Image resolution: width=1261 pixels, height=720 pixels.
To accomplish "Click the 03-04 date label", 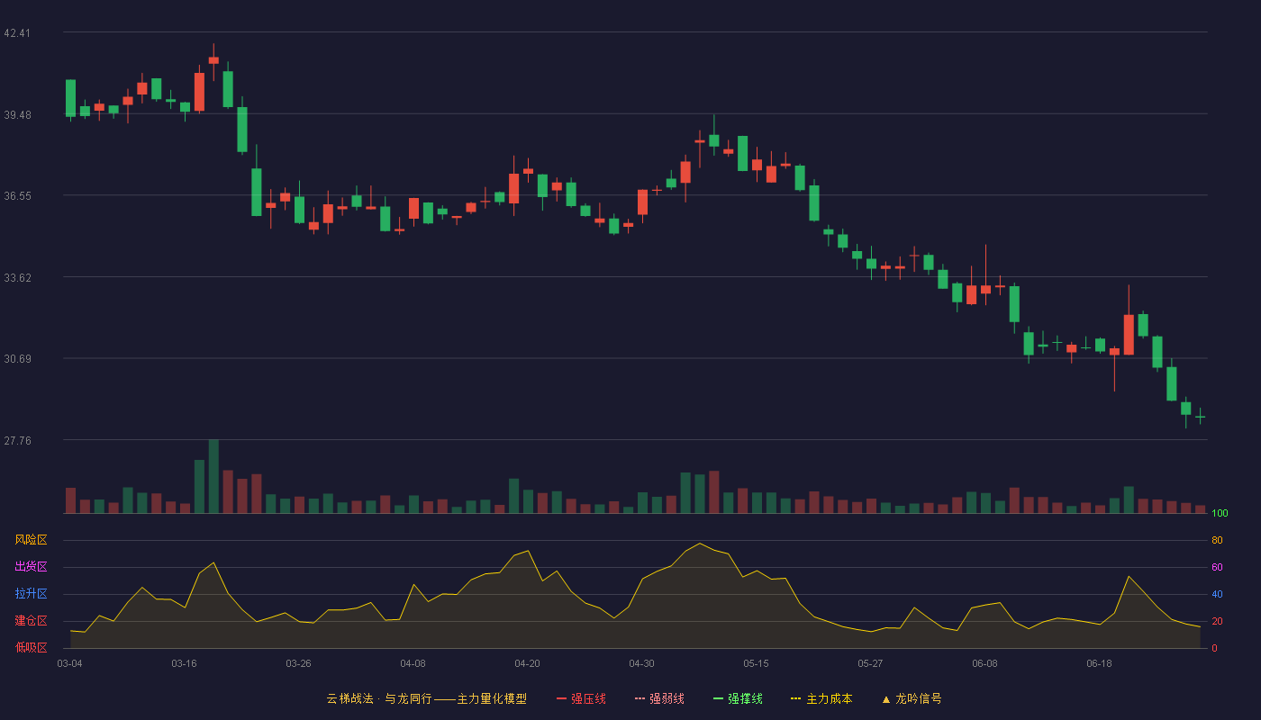I will coord(69,663).
